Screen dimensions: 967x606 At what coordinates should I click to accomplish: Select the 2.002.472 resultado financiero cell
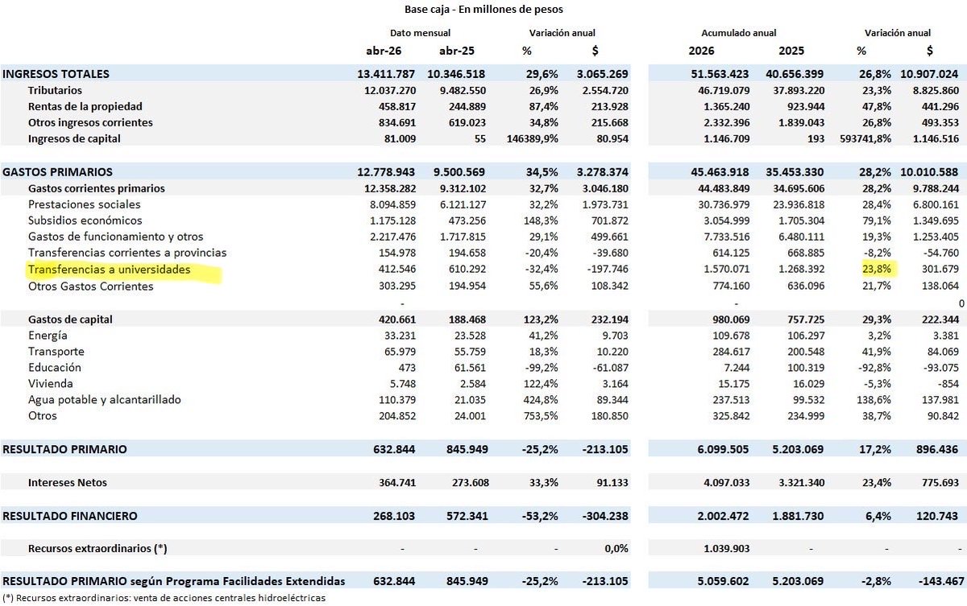click(721, 516)
